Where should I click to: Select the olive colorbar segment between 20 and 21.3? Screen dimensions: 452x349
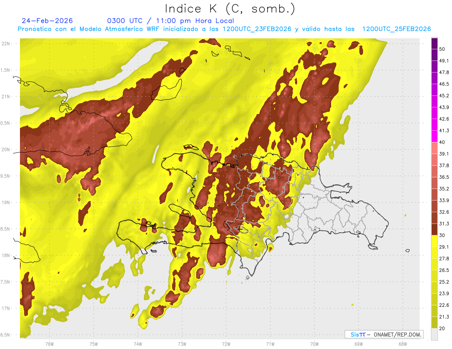coord(434,322)
